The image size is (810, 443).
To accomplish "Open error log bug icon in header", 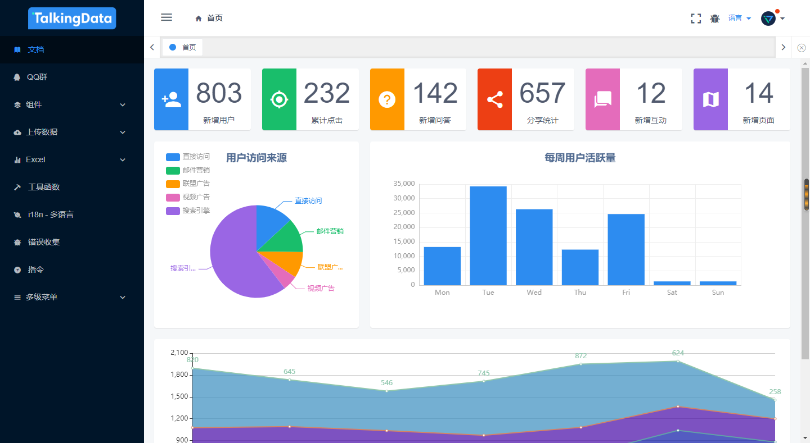I will pos(715,19).
